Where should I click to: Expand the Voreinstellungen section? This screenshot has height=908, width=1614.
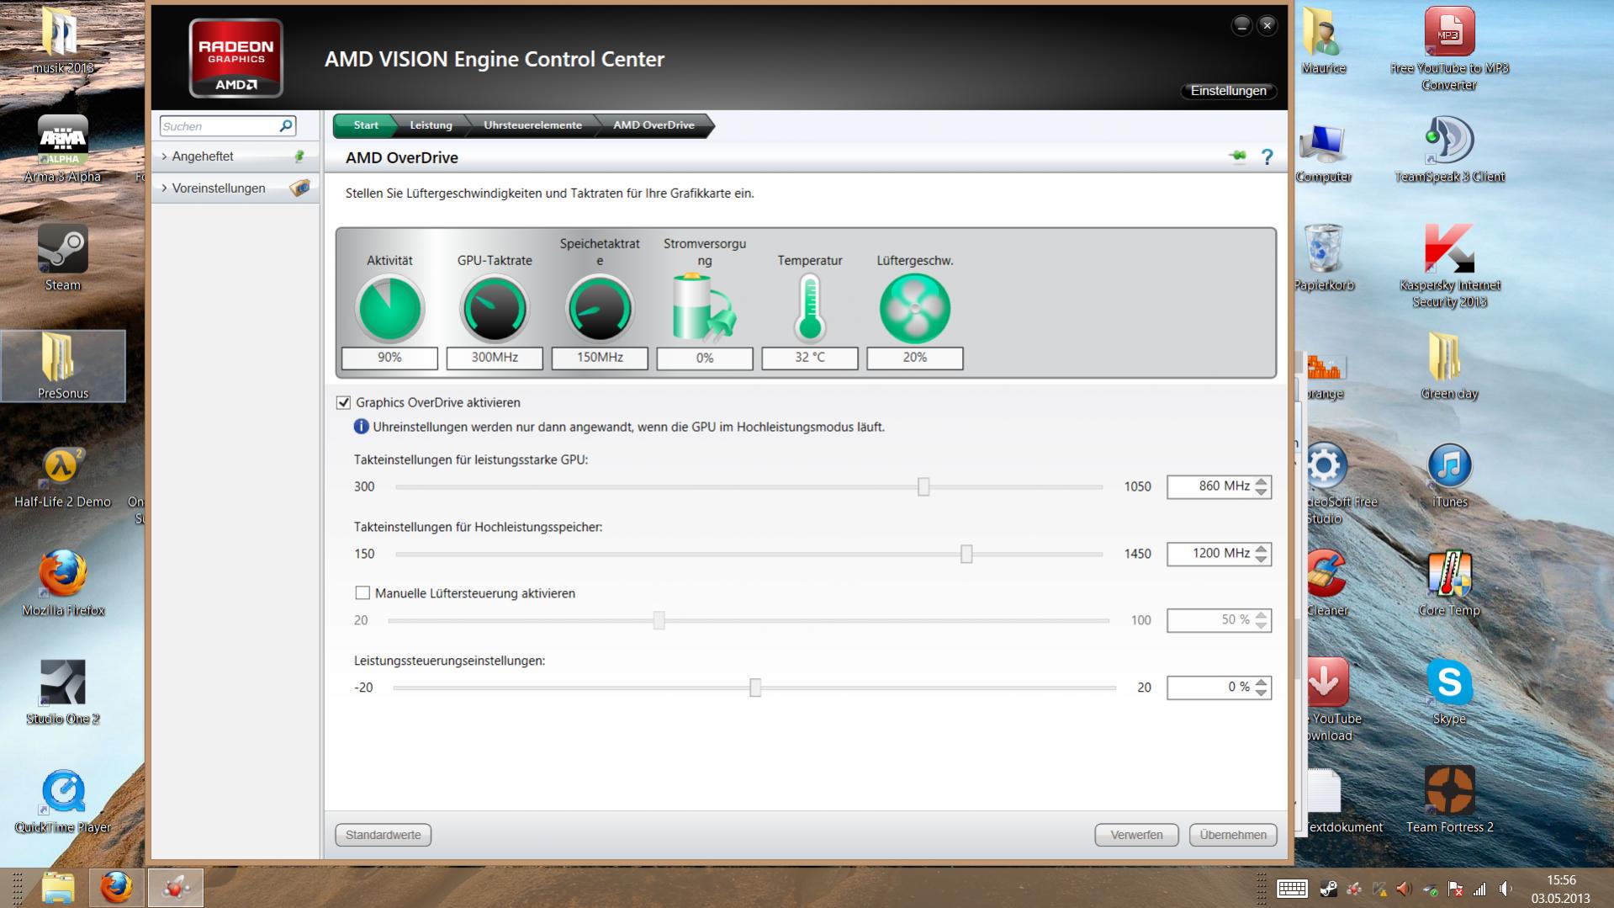click(235, 189)
